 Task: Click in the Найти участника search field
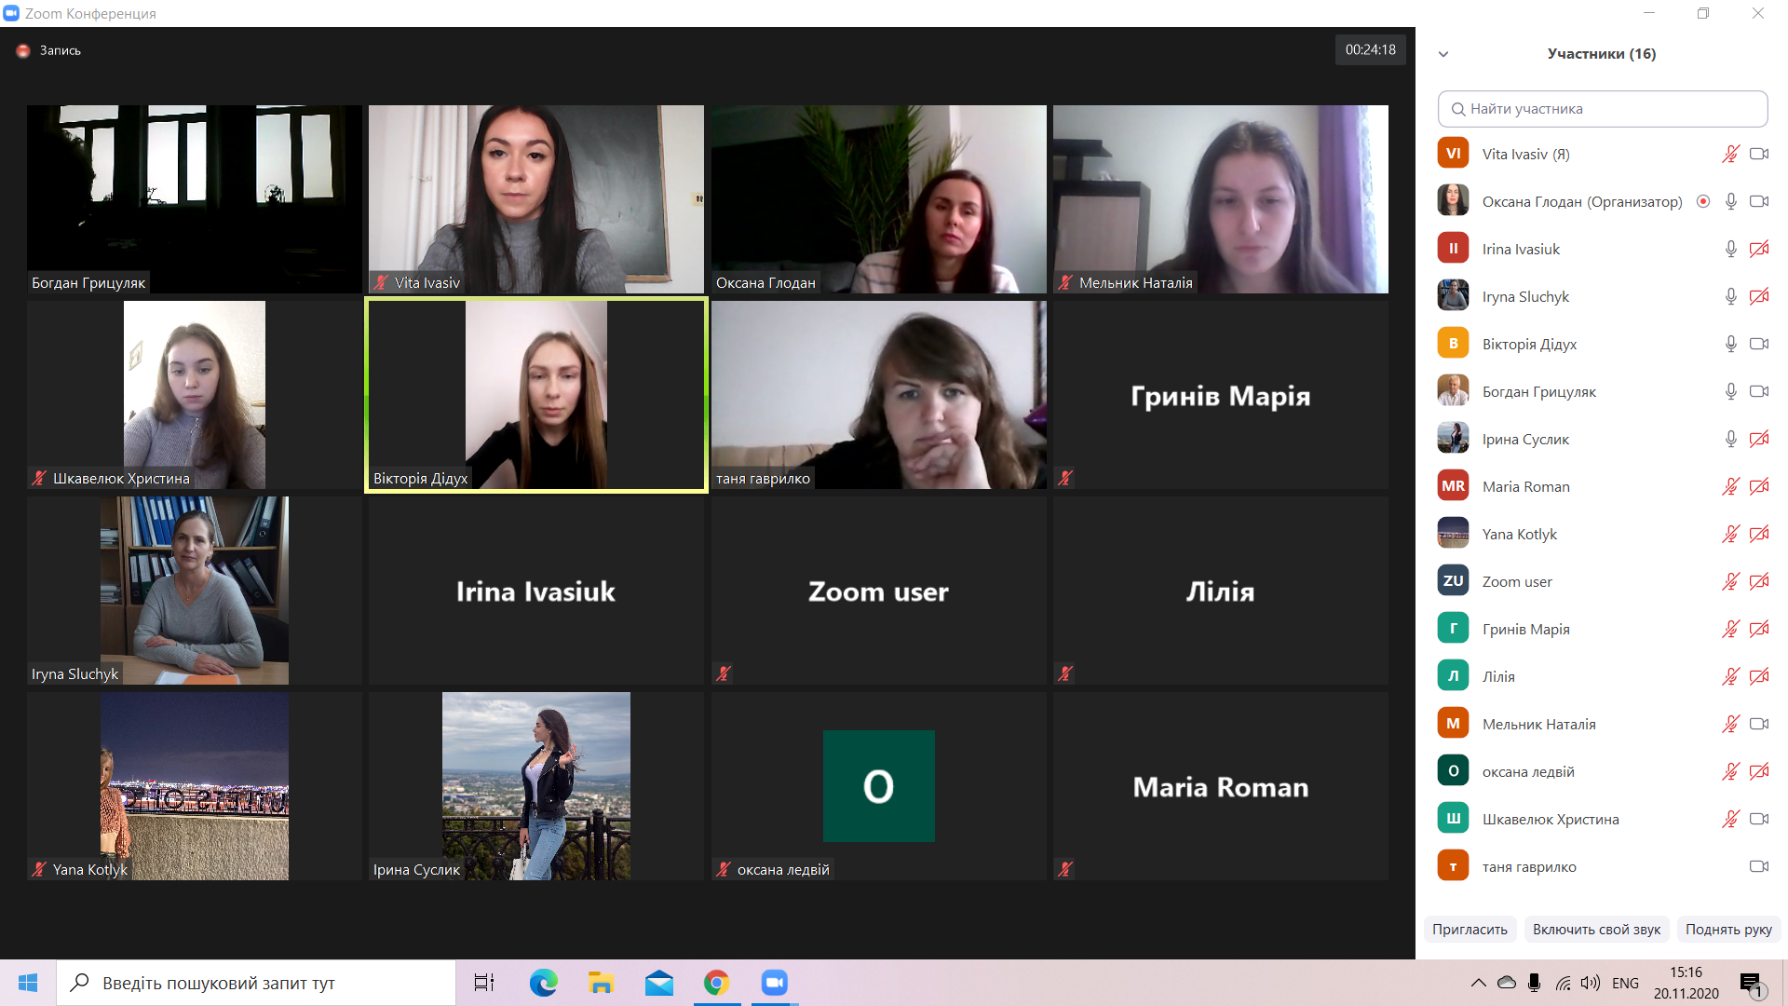click(x=1602, y=109)
